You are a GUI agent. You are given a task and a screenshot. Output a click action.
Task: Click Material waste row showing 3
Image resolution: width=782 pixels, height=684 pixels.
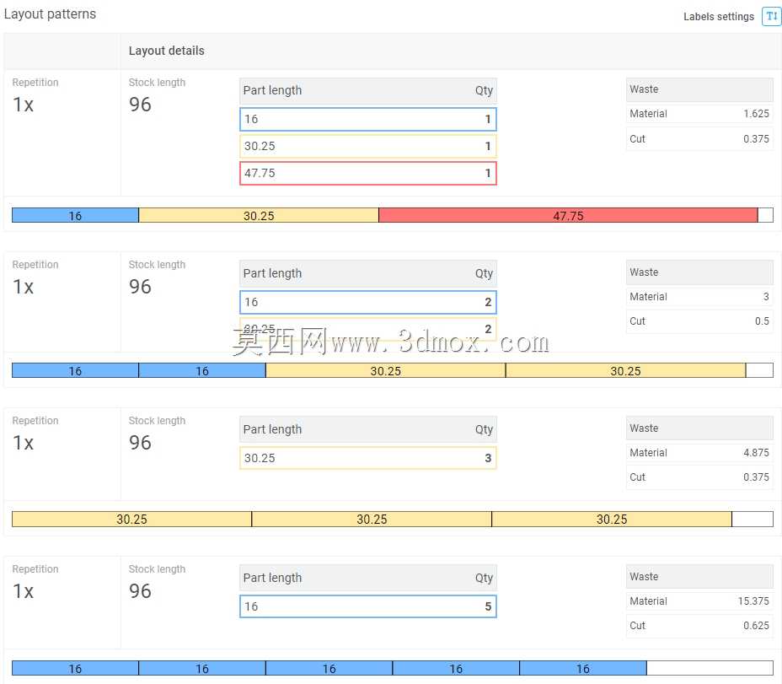[x=699, y=297]
